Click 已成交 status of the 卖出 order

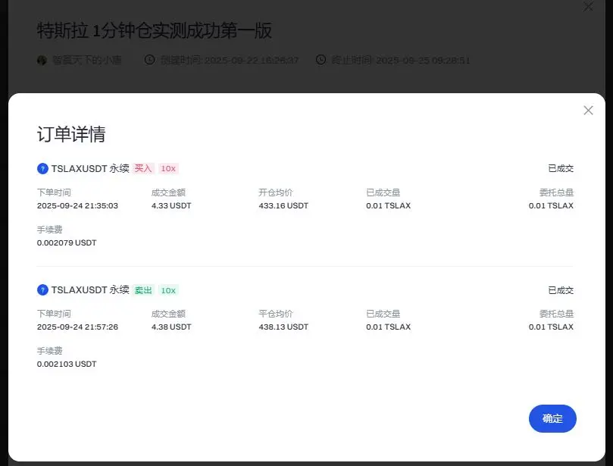(561, 290)
